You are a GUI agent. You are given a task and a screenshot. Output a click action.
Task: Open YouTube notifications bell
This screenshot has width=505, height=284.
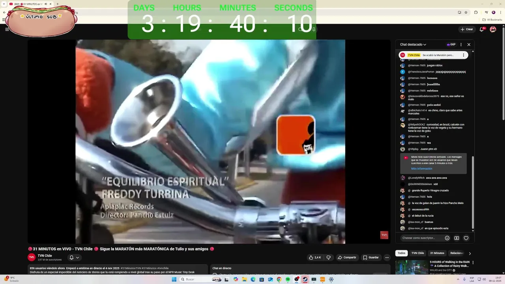[482, 29]
